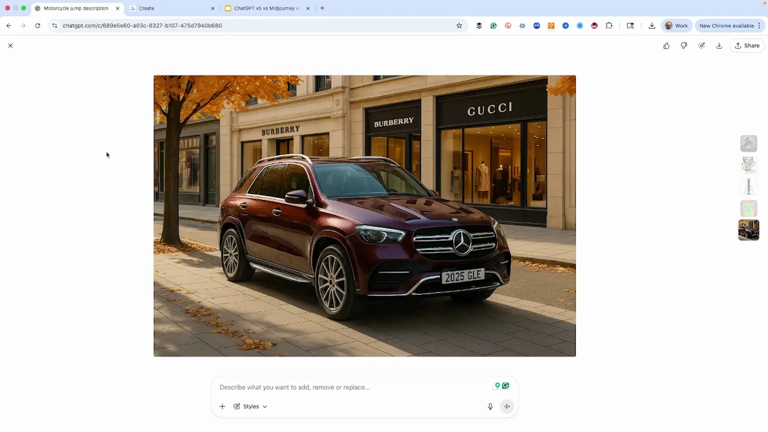Switch to the ChatGPT v5 vs Midjourney tab
This screenshot has width=768, height=432.
(x=264, y=8)
